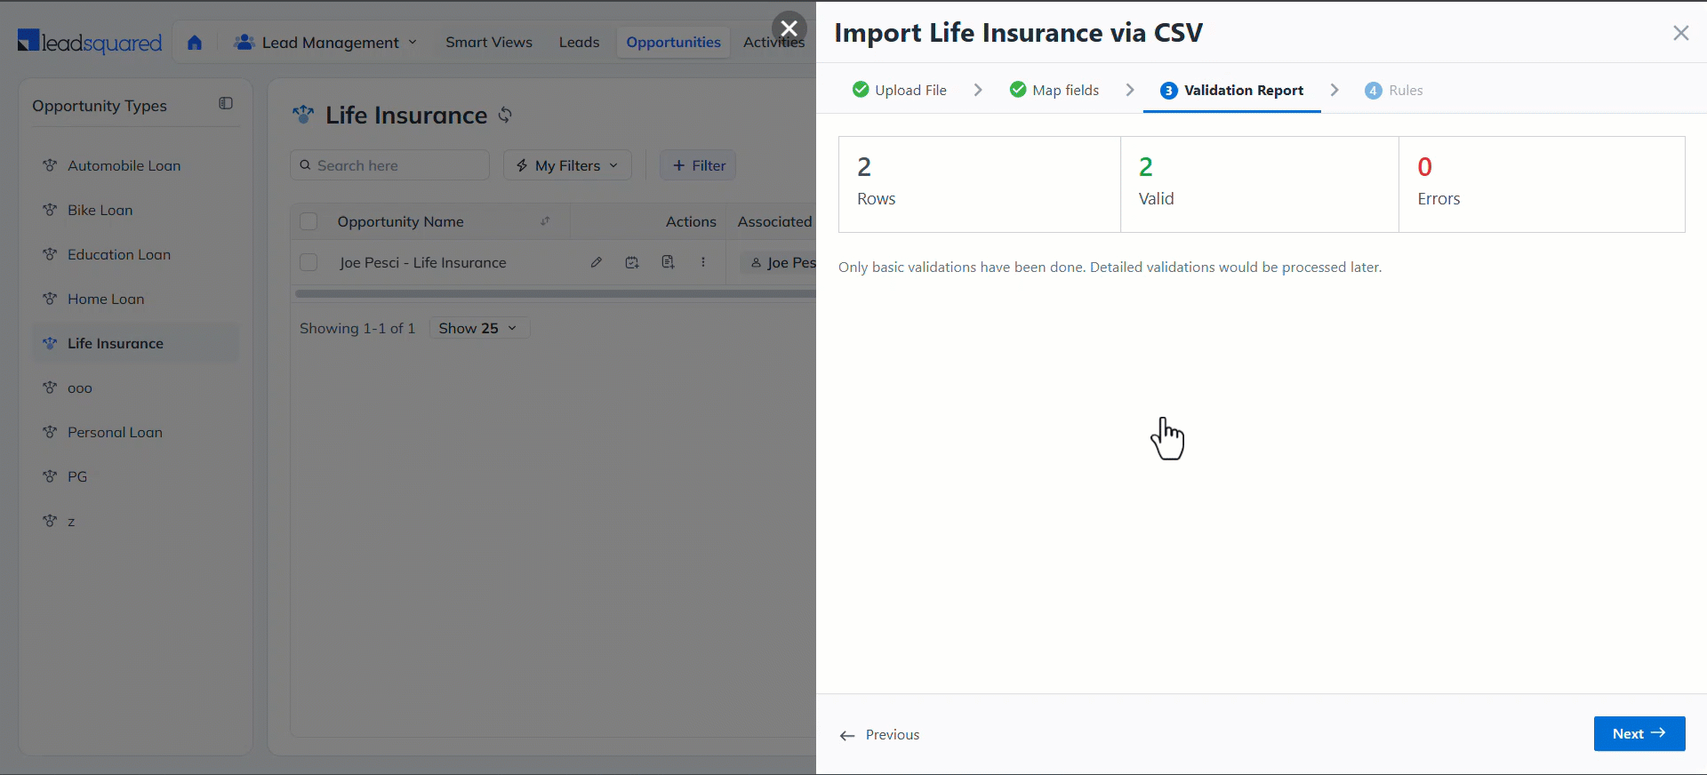Click sort icon on Opportunity Name column

coord(545,221)
